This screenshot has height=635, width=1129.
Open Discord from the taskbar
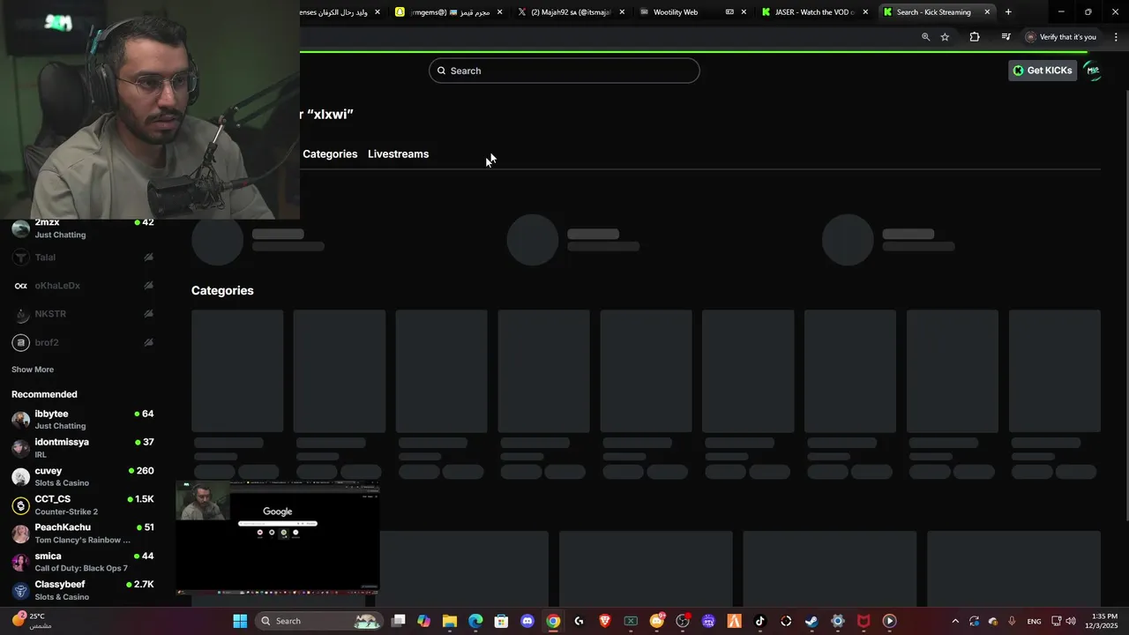click(527, 621)
